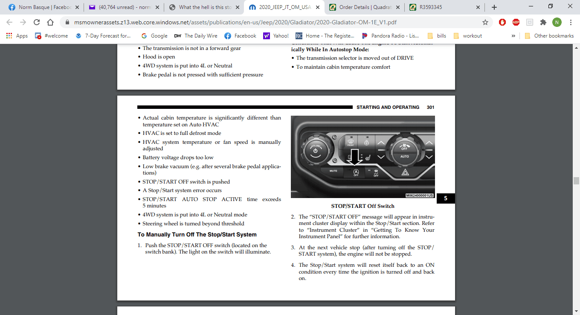The image size is (580, 315).
Task: Close the 'What the hell' tab
Action: pyautogui.click(x=237, y=7)
